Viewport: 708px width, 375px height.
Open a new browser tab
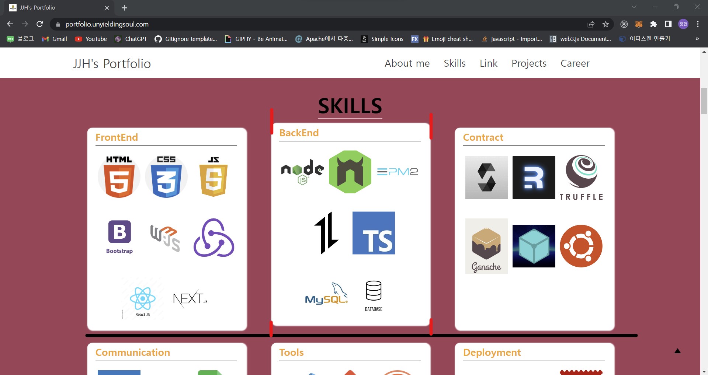[x=124, y=8]
